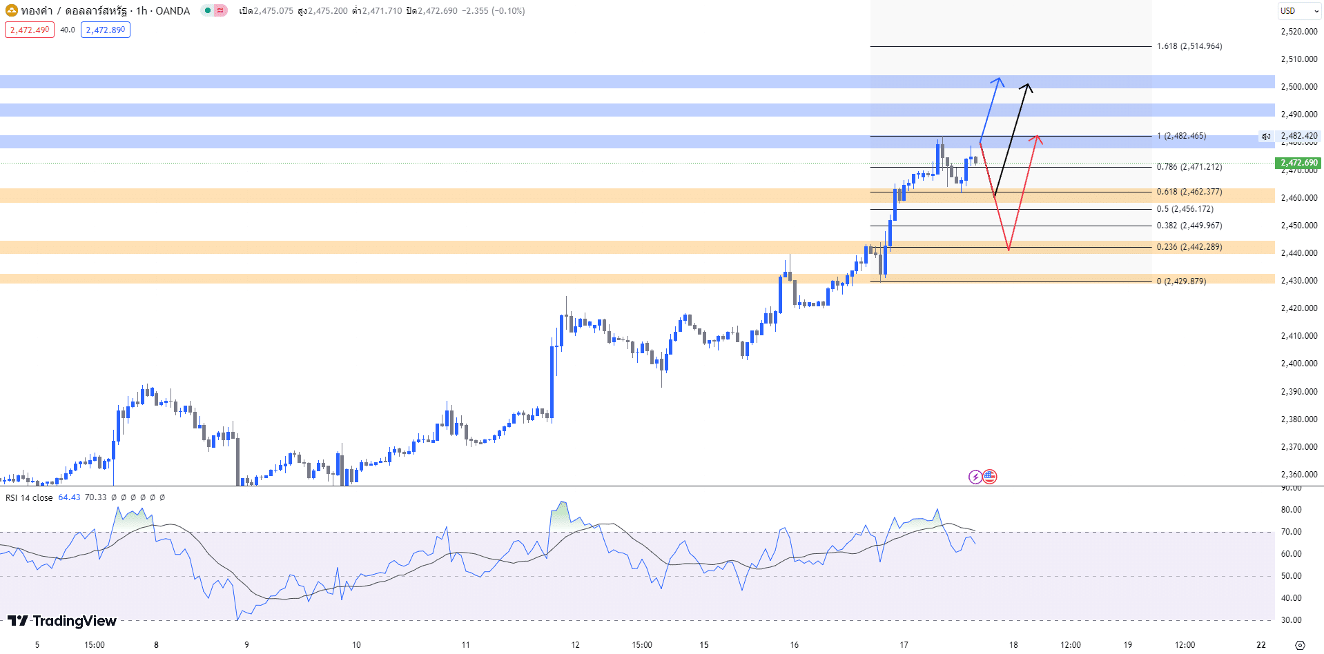This screenshot has height=654, width=1324.
Task: Click the open value 2,475.075 in header
Action: 273,11
